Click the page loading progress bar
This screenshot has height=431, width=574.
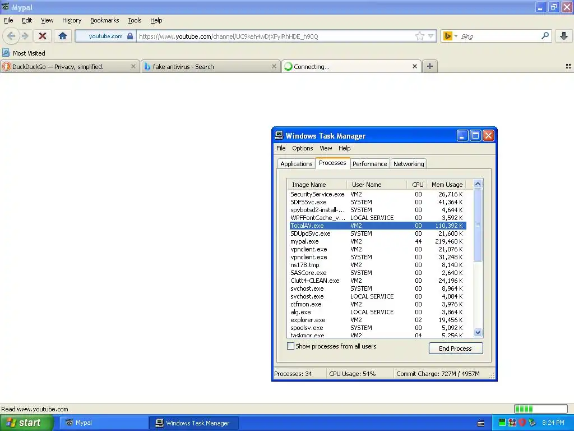pyautogui.click(x=541, y=409)
